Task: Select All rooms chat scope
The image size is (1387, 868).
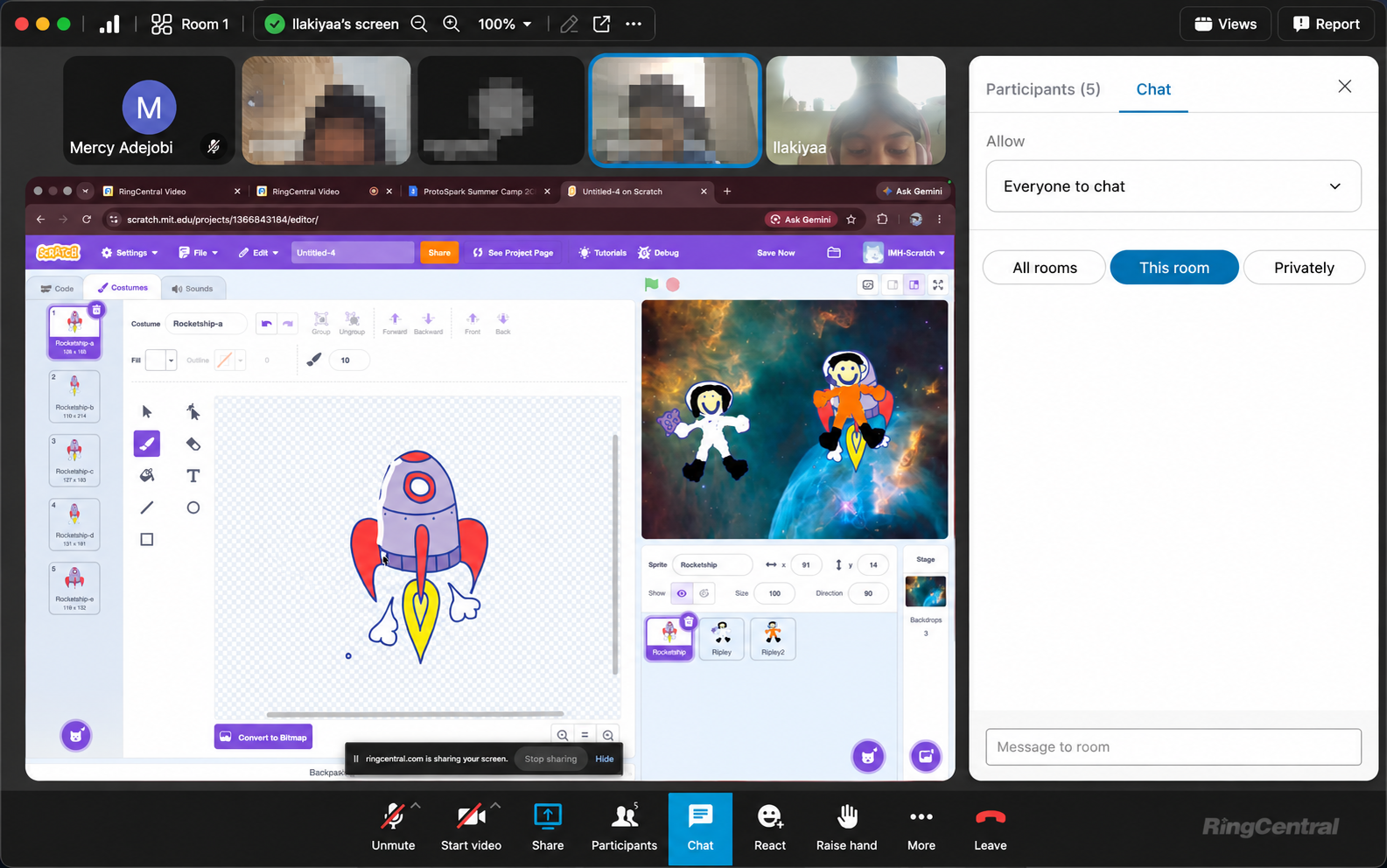Action: pos(1045,268)
